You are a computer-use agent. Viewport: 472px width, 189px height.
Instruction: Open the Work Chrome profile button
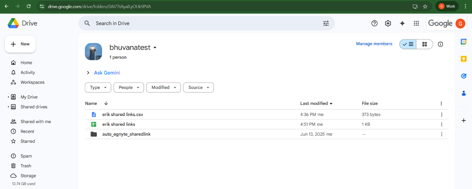tap(447, 6)
